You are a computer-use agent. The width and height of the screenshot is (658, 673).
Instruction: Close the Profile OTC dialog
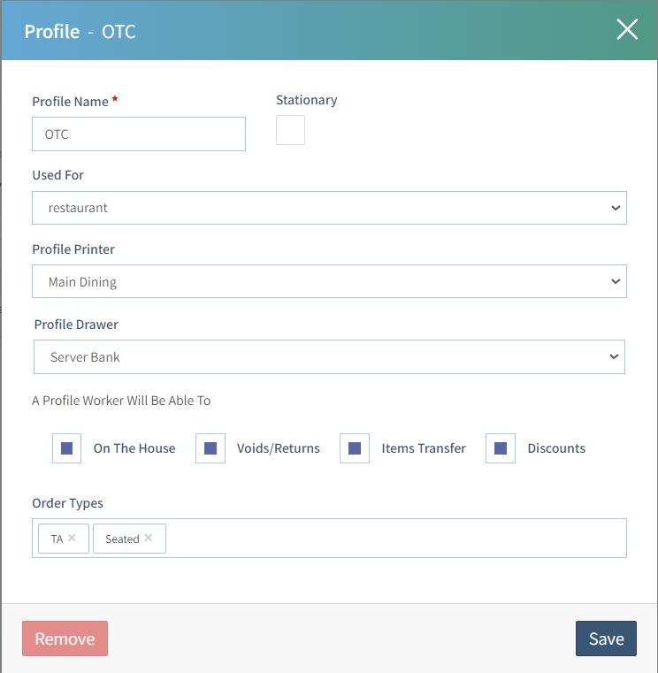(627, 30)
